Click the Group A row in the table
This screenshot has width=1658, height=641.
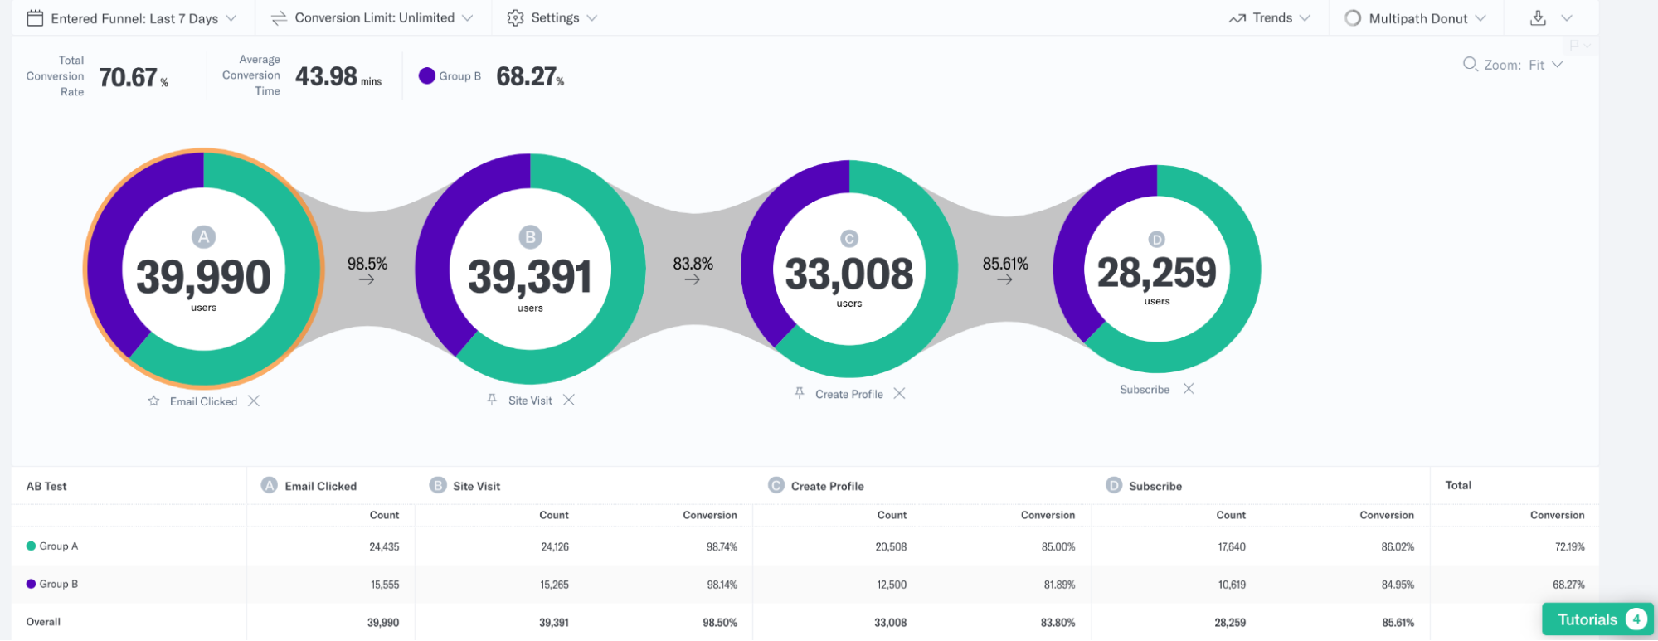[x=58, y=546]
